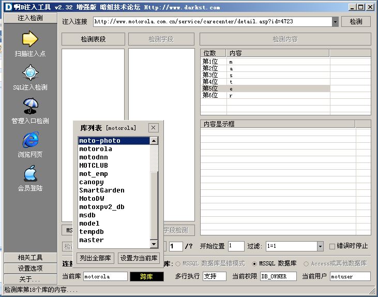Open the 相关工具 sidebar section
Image resolution: width=378 pixels, height=297 pixels.
pos(31,258)
